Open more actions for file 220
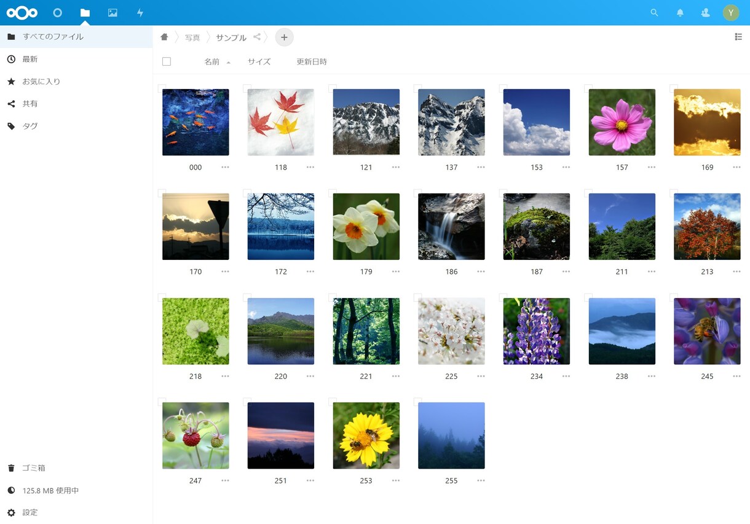The width and height of the screenshot is (750, 524). (x=310, y=376)
